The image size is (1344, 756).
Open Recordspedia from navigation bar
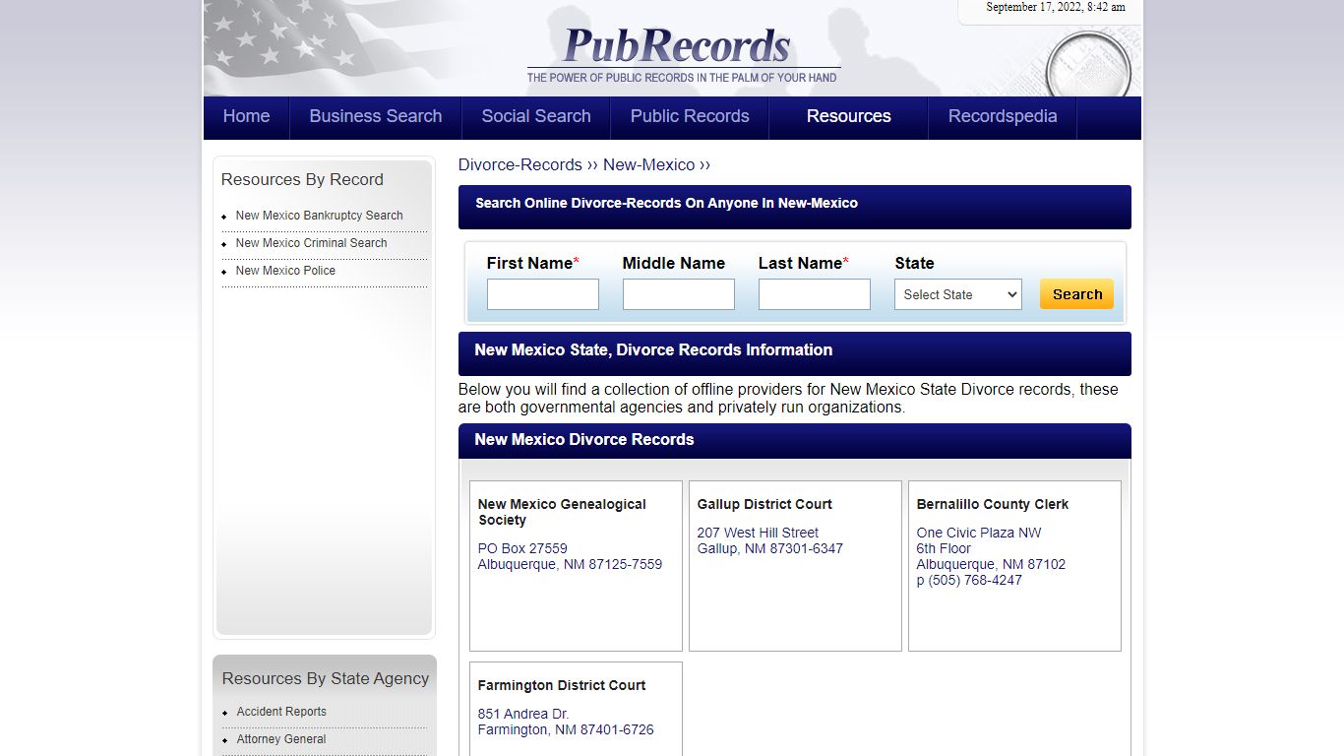click(1003, 116)
